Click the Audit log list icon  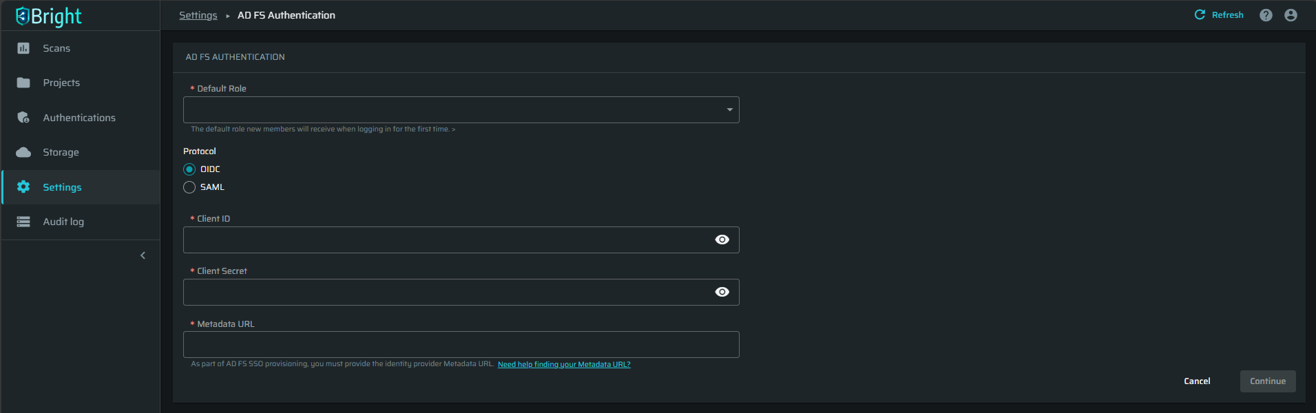[x=23, y=222]
